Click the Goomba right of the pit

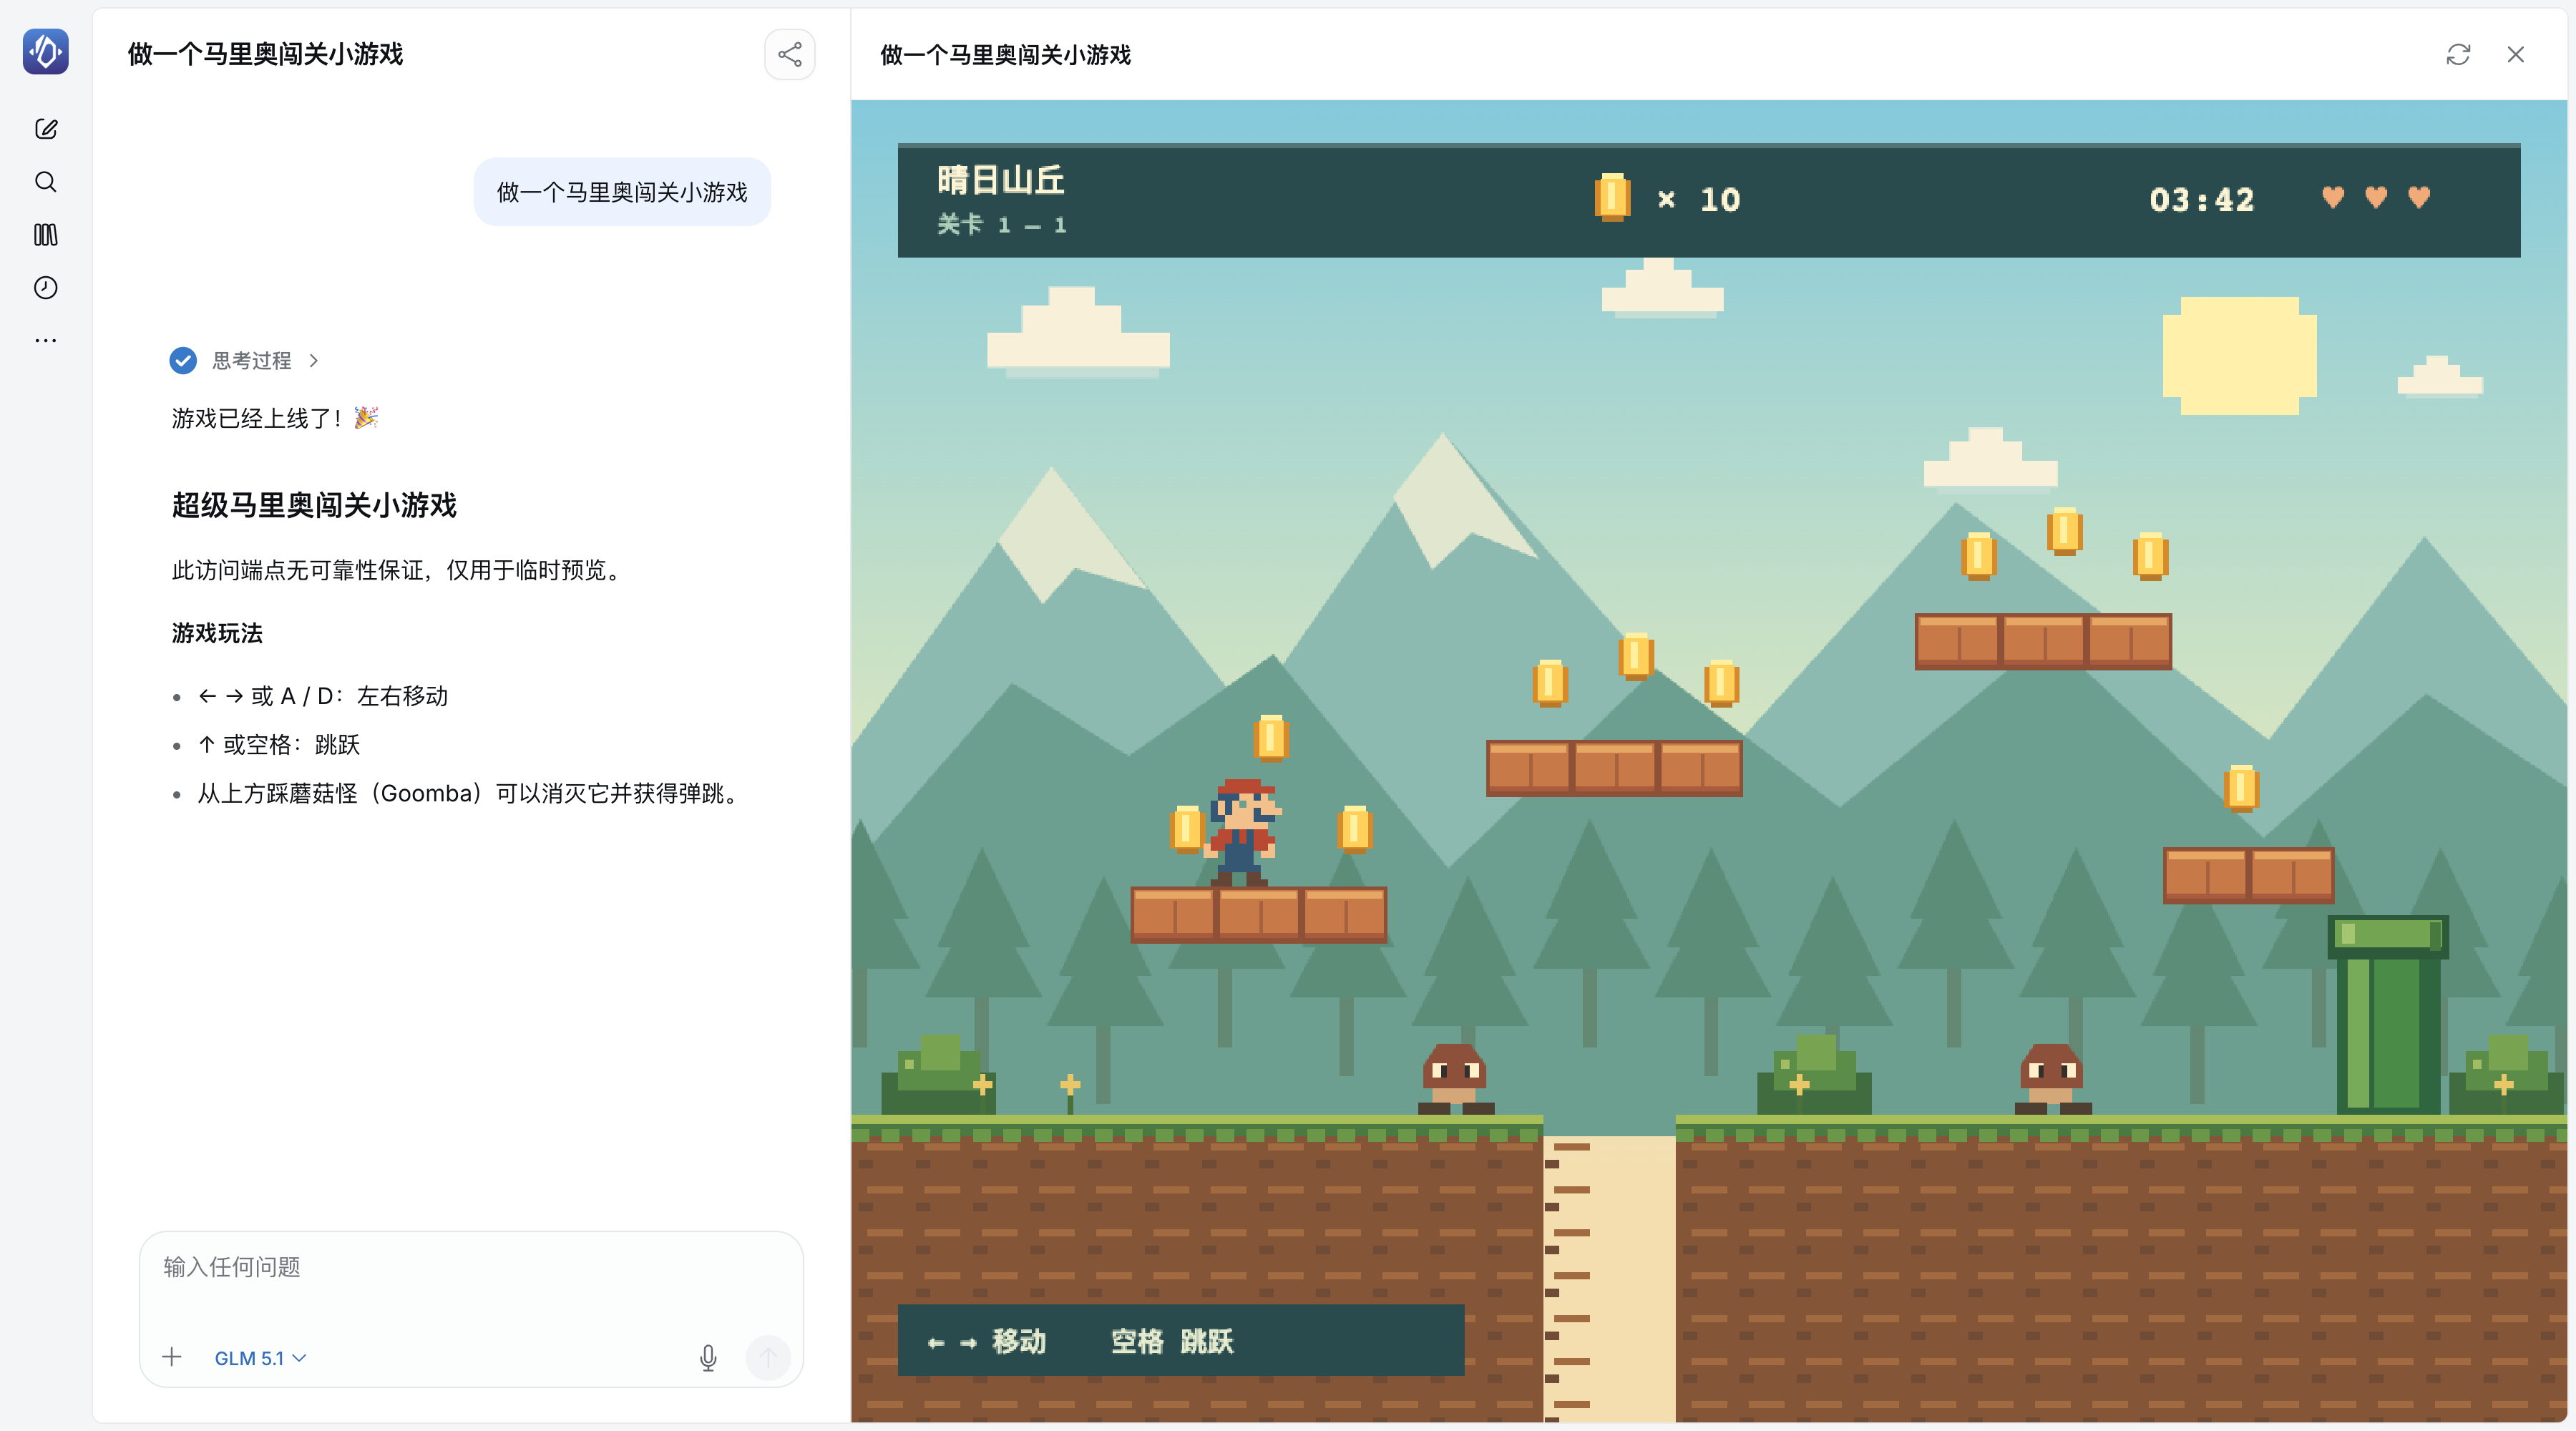[x=2052, y=1079]
